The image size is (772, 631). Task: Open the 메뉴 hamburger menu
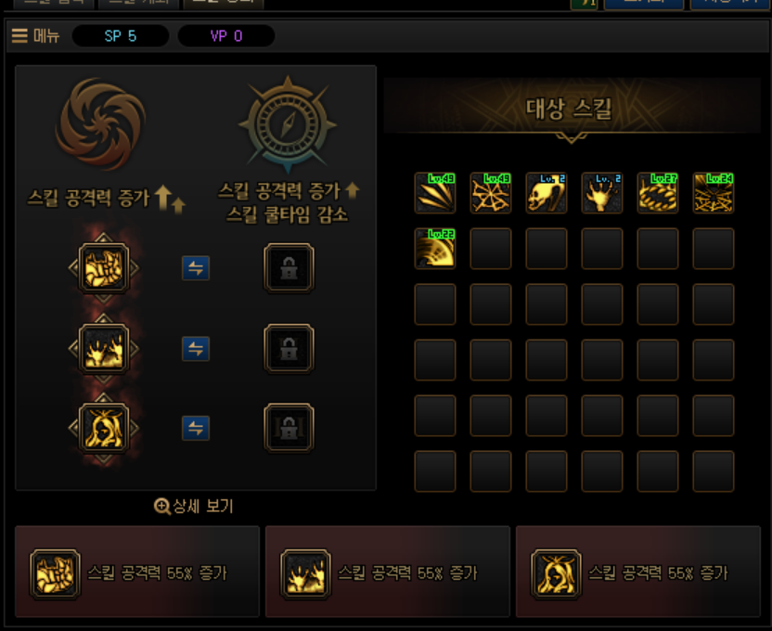pos(35,36)
